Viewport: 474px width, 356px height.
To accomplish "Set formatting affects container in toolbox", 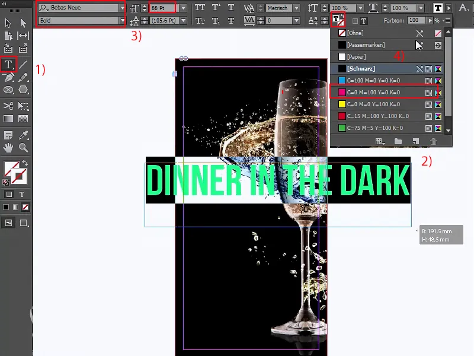I will (9, 195).
